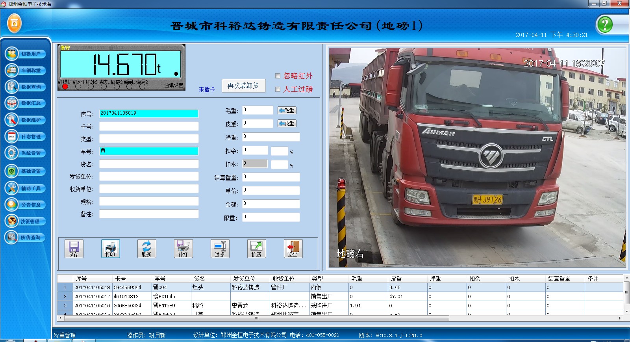Open the 过滤 filter tool

(220, 249)
